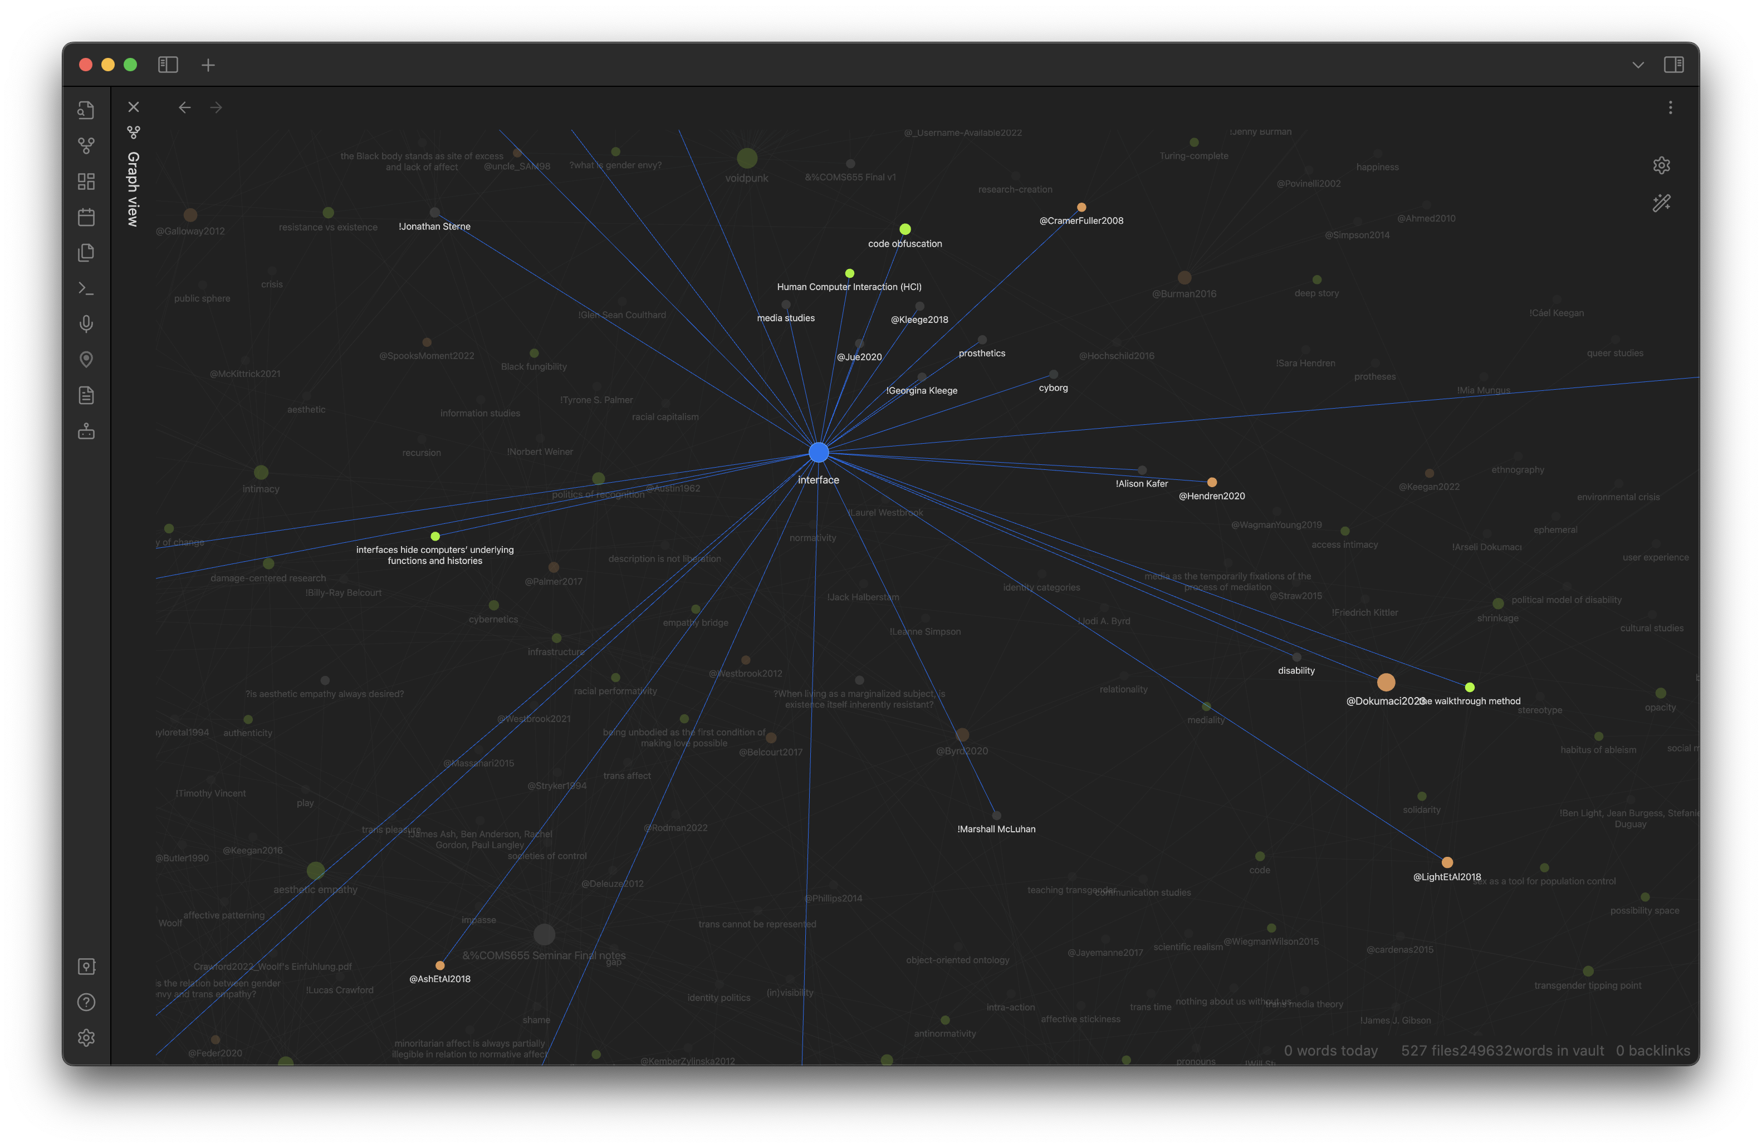Expand navigation back arrow history
Image resolution: width=1762 pixels, height=1148 pixels.
click(x=186, y=106)
